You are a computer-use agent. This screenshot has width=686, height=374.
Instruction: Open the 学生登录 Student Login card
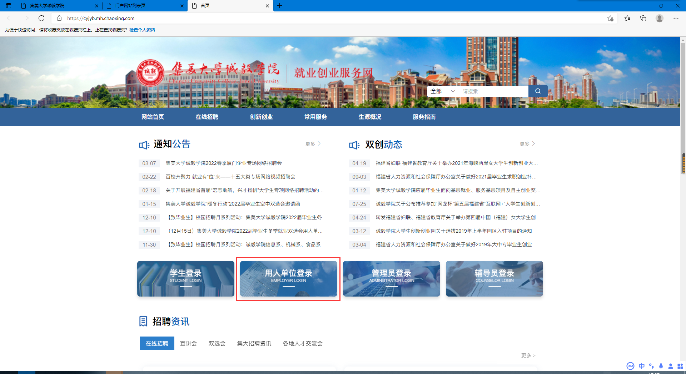tap(186, 279)
